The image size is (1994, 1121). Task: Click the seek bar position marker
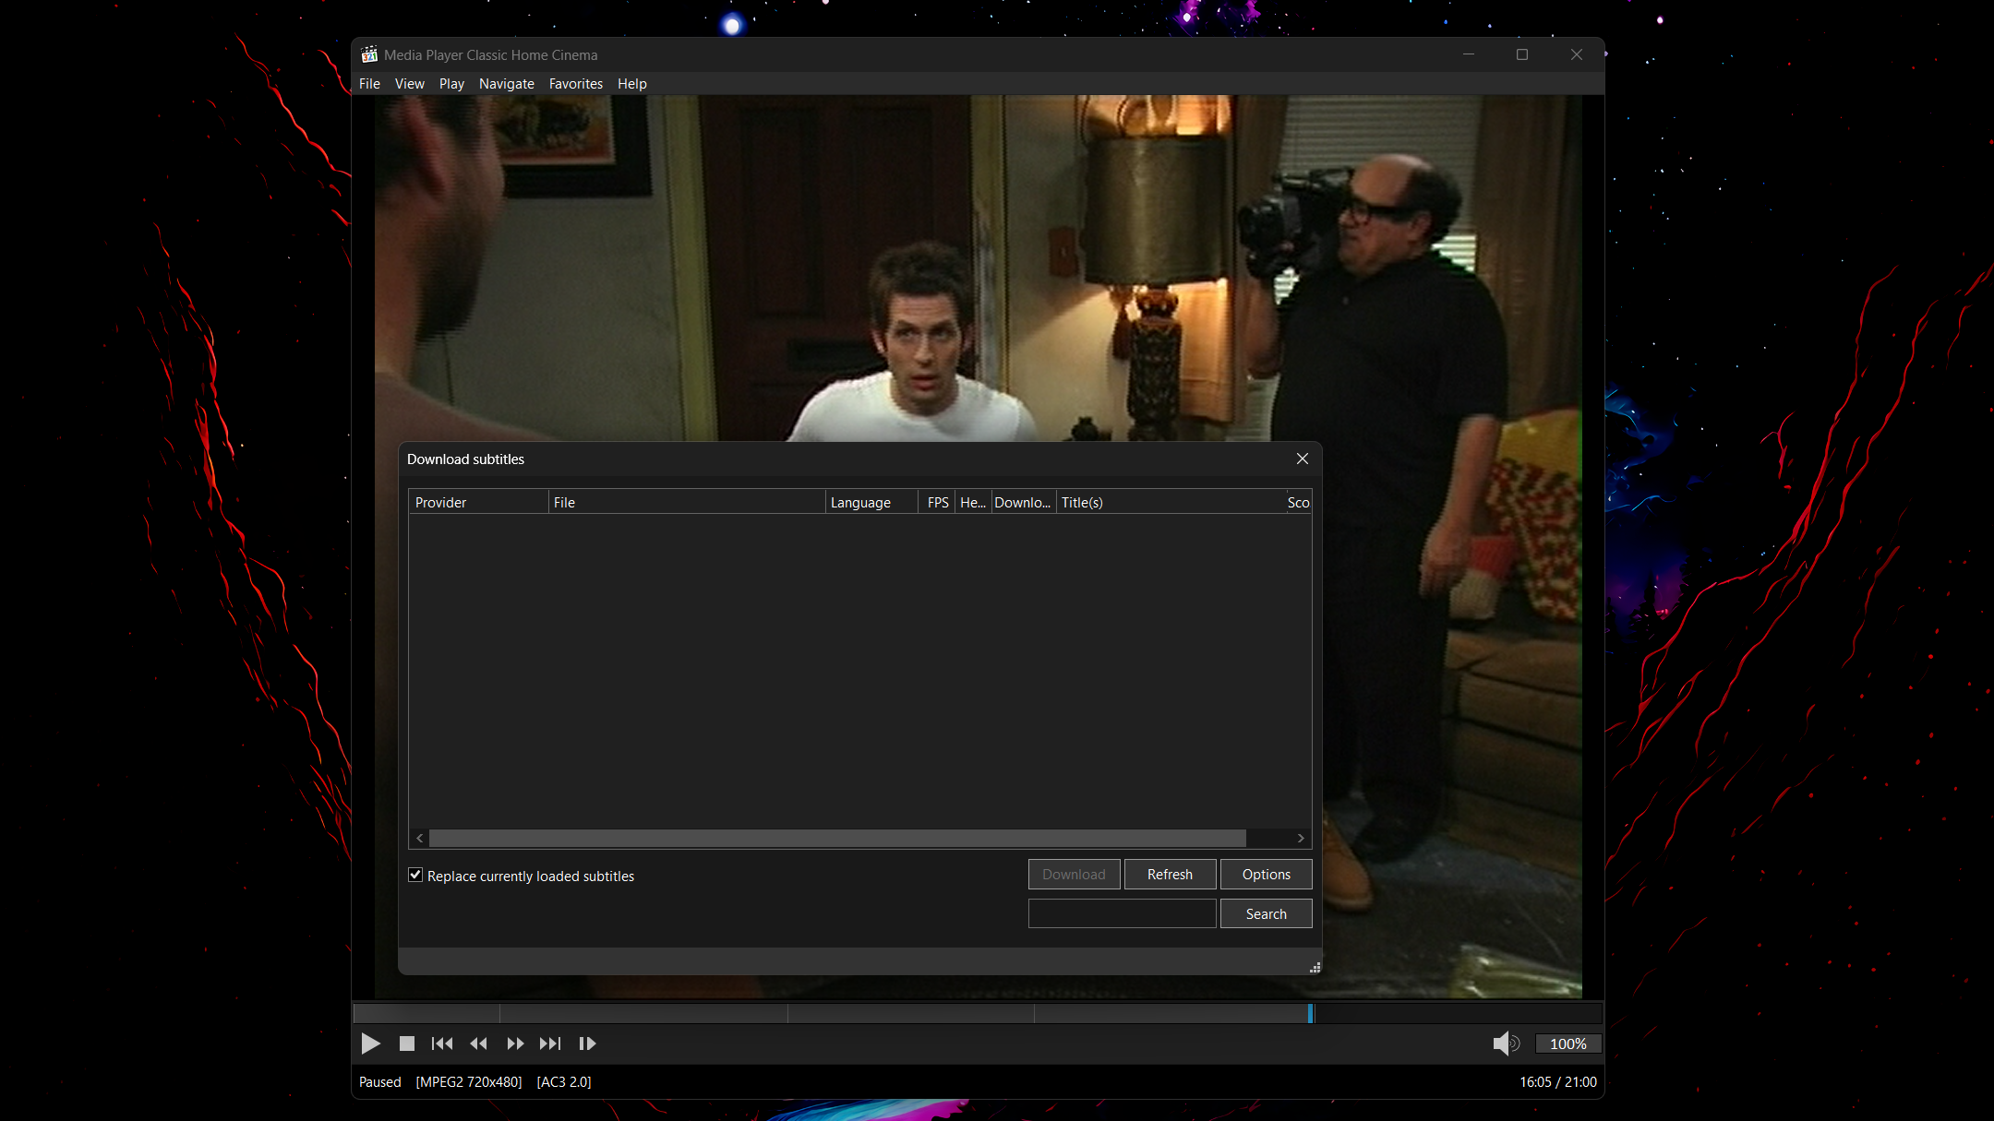[1310, 1013]
